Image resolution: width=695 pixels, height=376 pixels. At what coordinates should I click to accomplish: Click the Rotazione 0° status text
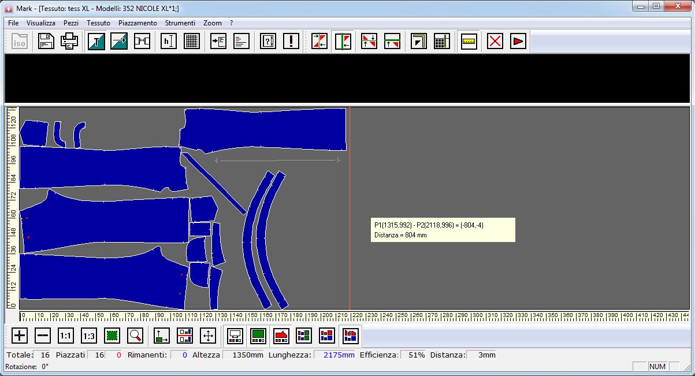point(27,366)
